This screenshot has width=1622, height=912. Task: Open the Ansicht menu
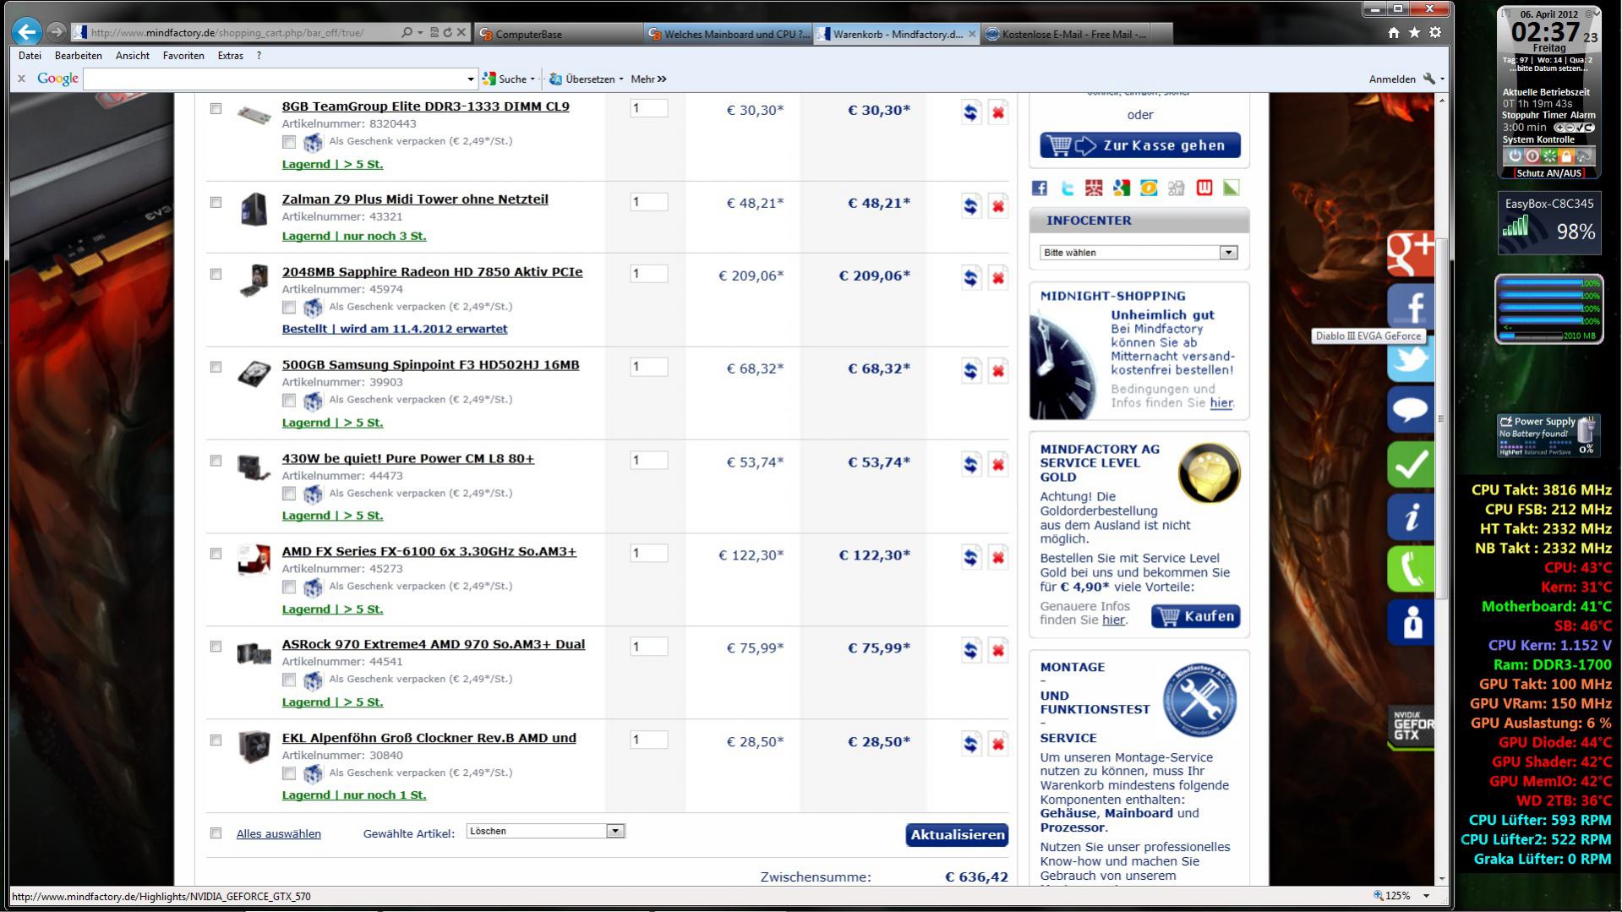coord(133,56)
